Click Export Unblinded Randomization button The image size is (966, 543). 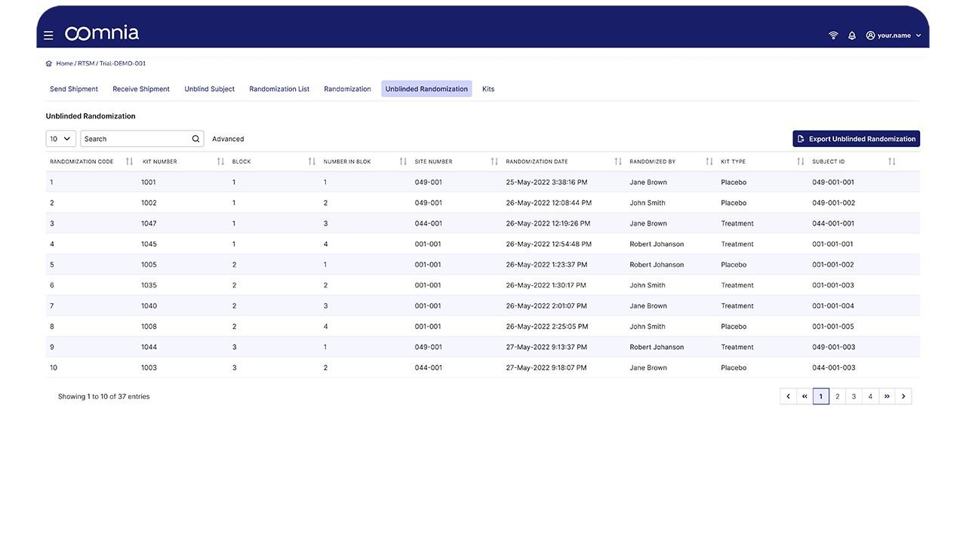pos(856,139)
